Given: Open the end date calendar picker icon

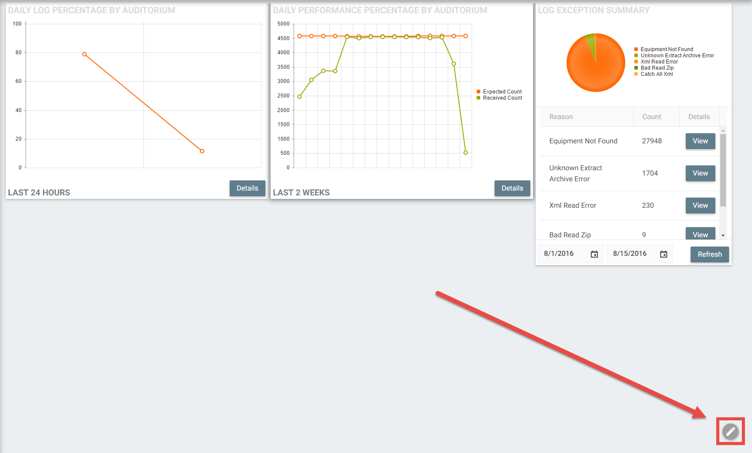Looking at the screenshot, I should pos(663,254).
